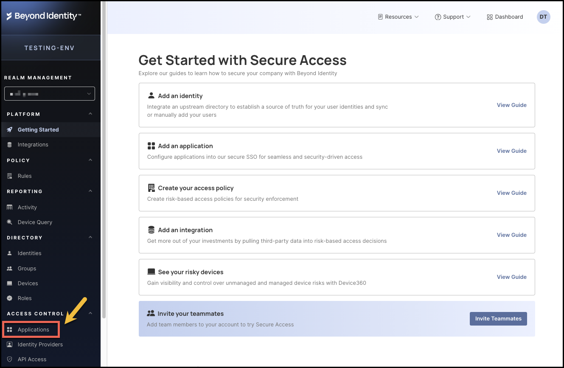Select Identities in the Directory sidebar
This screenshot has height=368, width=564.
click(30, 253)
